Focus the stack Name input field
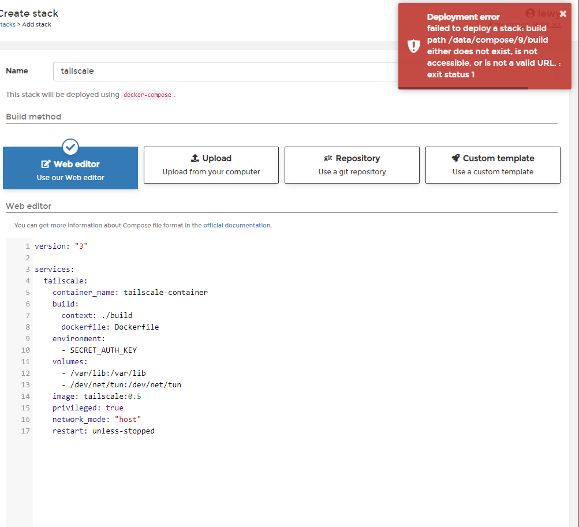Viewport: 579px width, 527px height. tap(305, 71)
